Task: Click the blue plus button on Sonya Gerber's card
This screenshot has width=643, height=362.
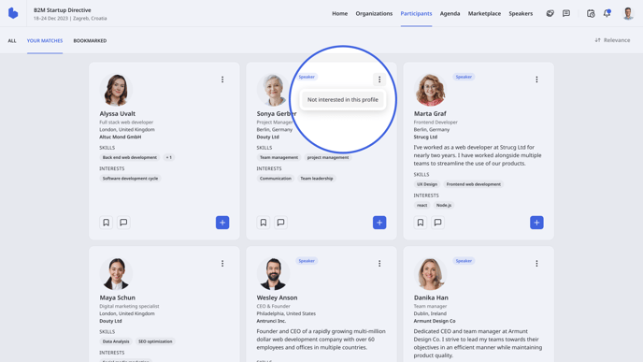Action: pyautogui.click(x=379, y=223)
